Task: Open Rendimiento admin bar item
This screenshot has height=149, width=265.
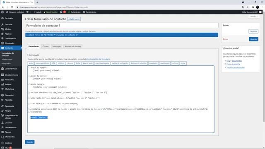Action: pos(89,12)
